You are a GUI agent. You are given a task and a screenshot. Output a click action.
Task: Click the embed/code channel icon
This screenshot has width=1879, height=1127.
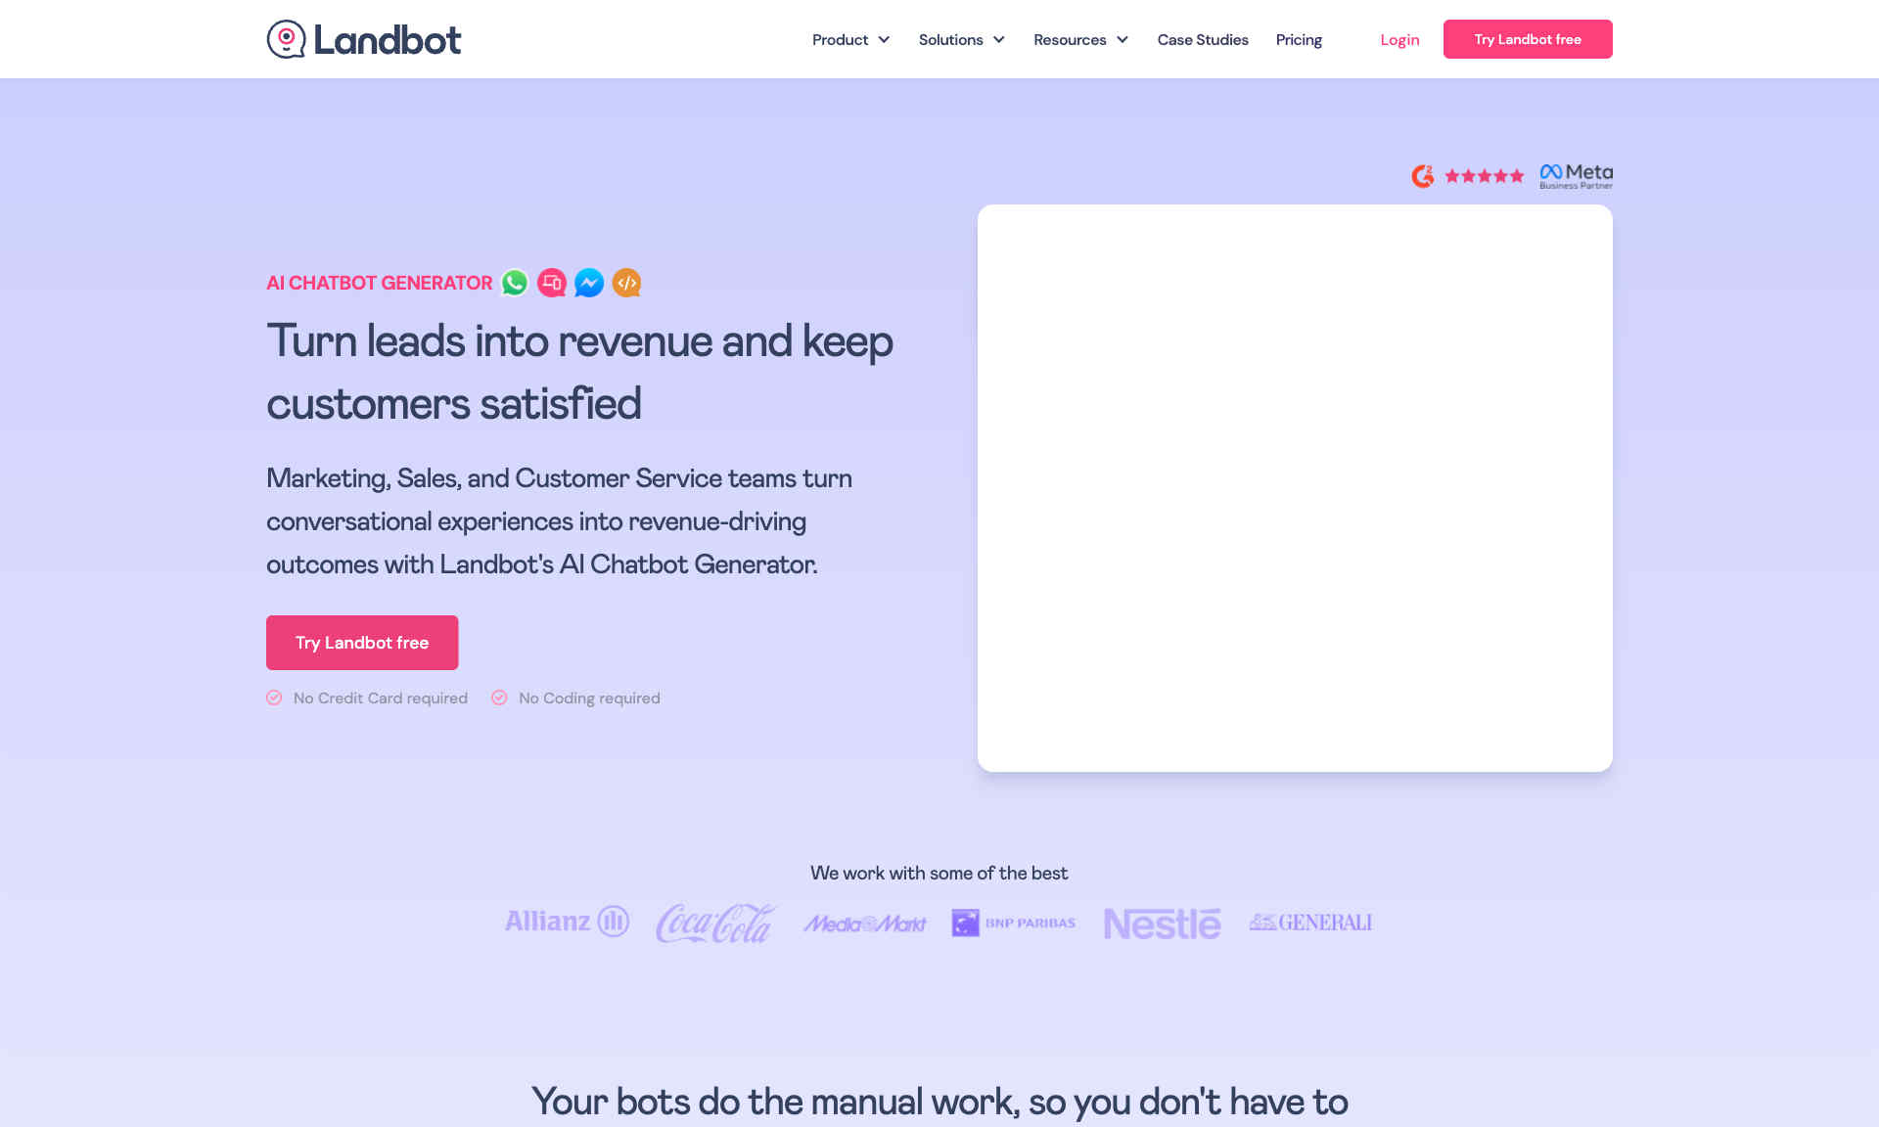point(625,282)
